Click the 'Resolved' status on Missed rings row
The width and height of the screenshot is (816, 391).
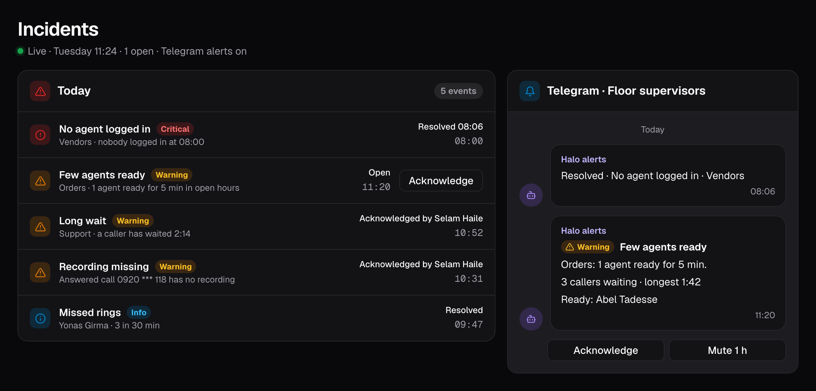click(x=464, y=310)
